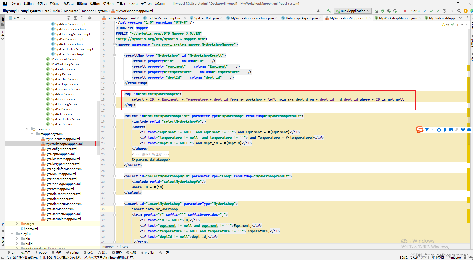Open the 终端 (Terminal) tool window
473x260 pixels.
pyautogui.click(x=88, y=252)
